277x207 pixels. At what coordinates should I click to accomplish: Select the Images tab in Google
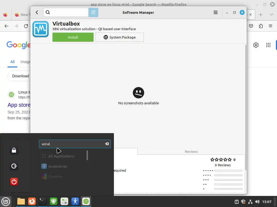tap(25, 62)
